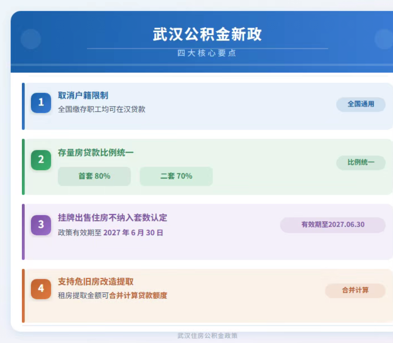The image size is (393, 343).
Task: Toggle the 比例统一 tag
Action: 361,162
